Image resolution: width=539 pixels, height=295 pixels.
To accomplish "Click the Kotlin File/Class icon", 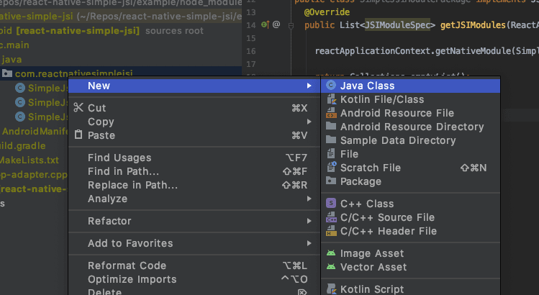I will click(x=331, y=99).
